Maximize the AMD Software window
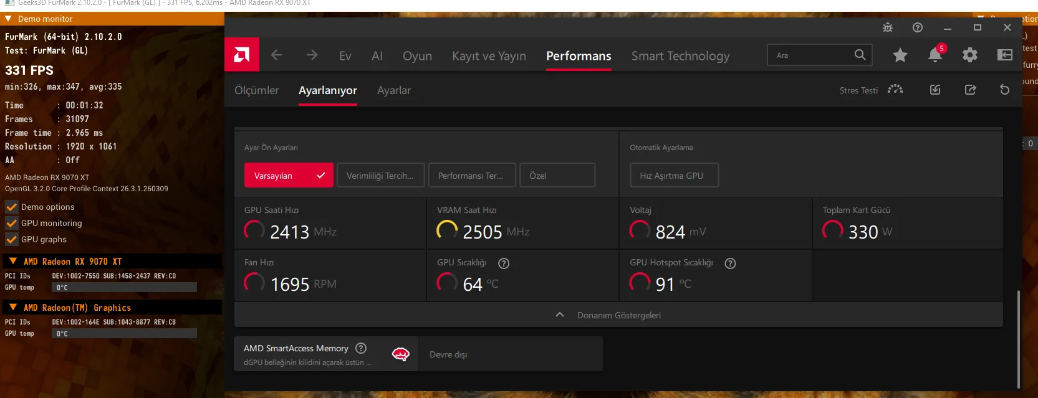Image resolution: width=1038 pixels, height=398 pixels. click(x=978, y=27)
